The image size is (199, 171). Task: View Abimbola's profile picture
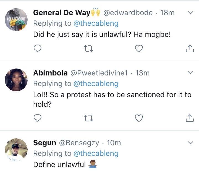[16, 80]
